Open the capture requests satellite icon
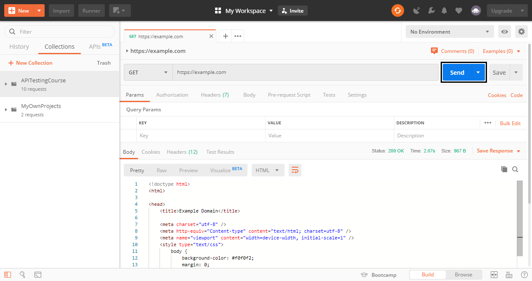The width and height of the screenshot is (532, 281). click(x=417, y=11)
